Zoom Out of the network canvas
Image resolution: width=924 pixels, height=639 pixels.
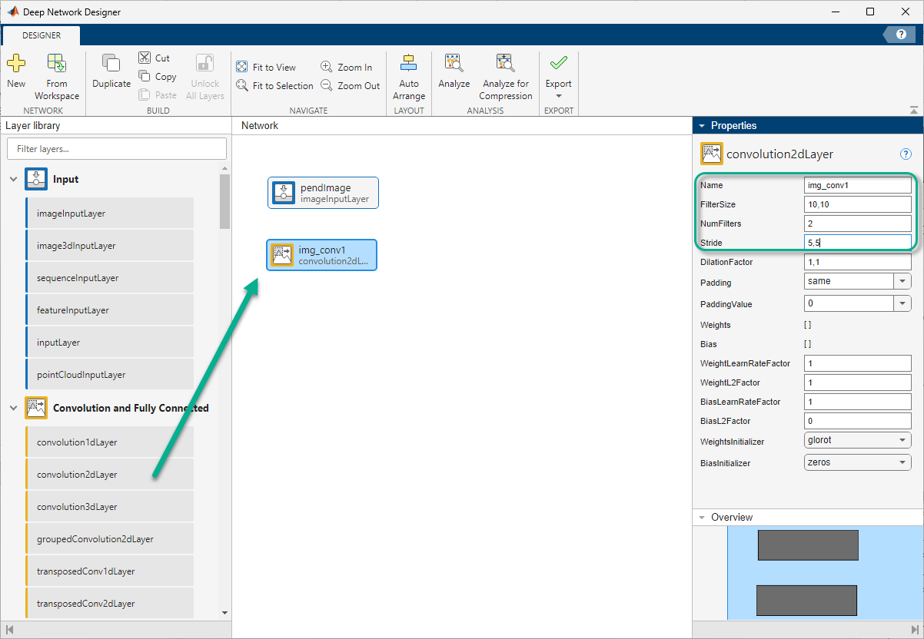tap(350, 86)
